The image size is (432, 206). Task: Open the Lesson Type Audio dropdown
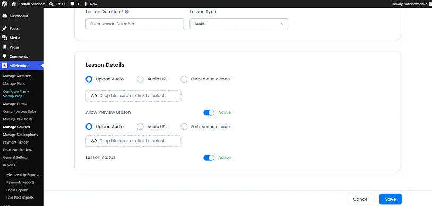point(239,24)
